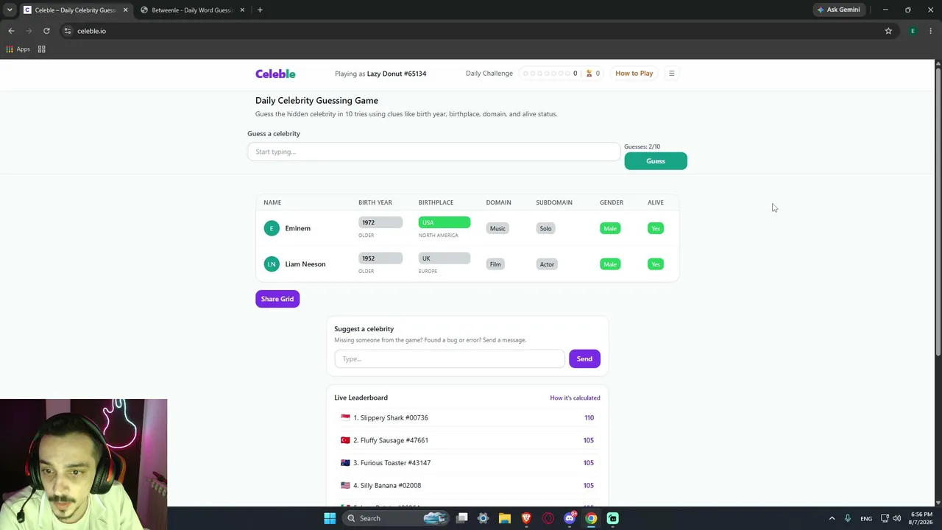This screenshot has width=942, height=530.
Task: Click the Celeble logo
Action: [275, 74]
